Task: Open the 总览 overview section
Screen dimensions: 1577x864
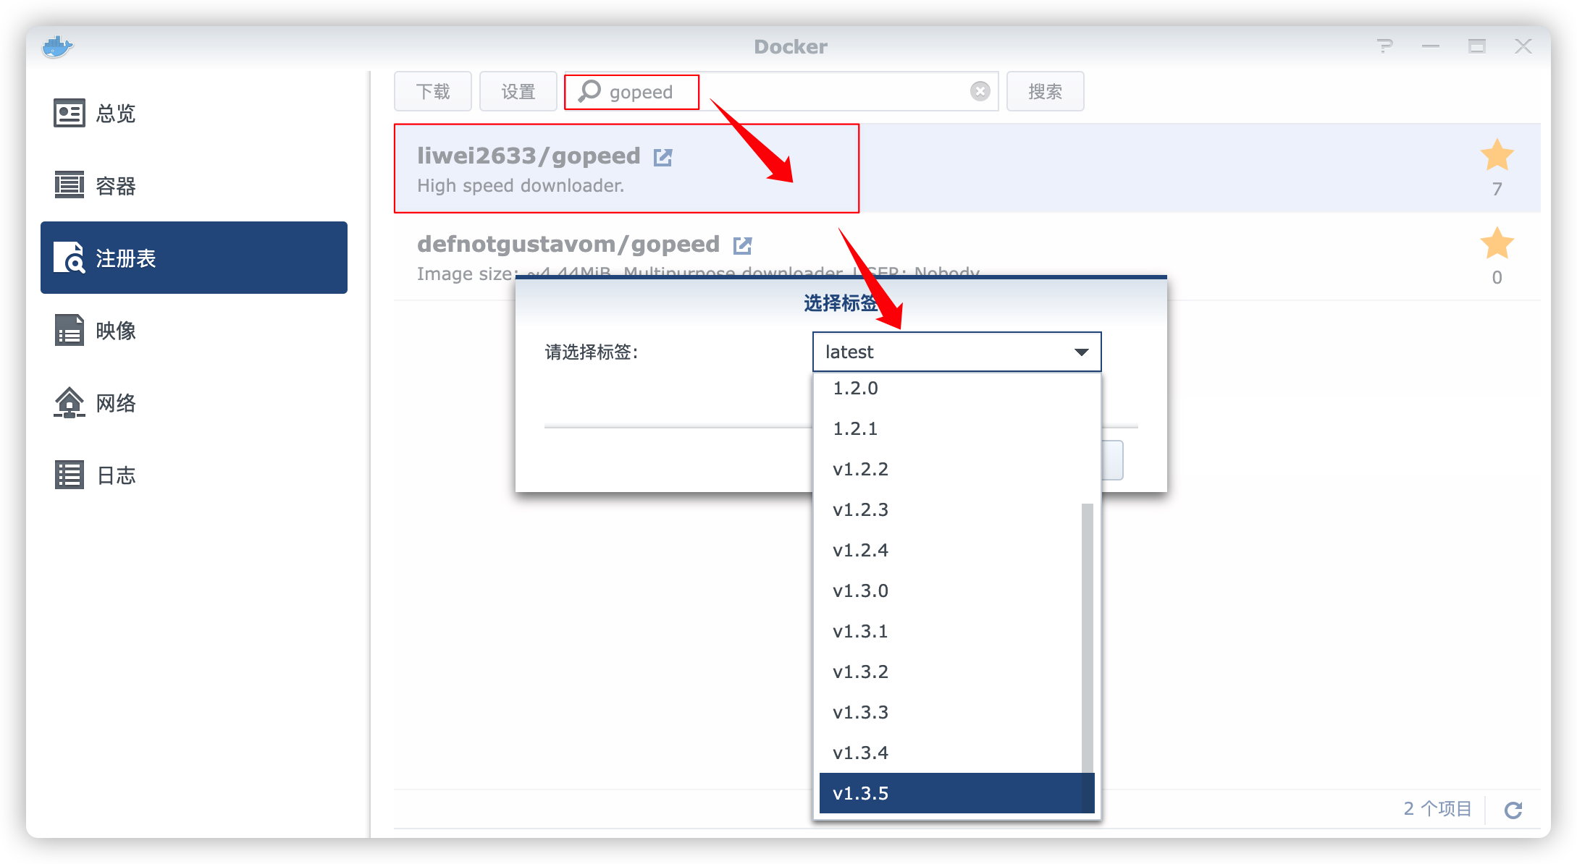Action: 116,114
